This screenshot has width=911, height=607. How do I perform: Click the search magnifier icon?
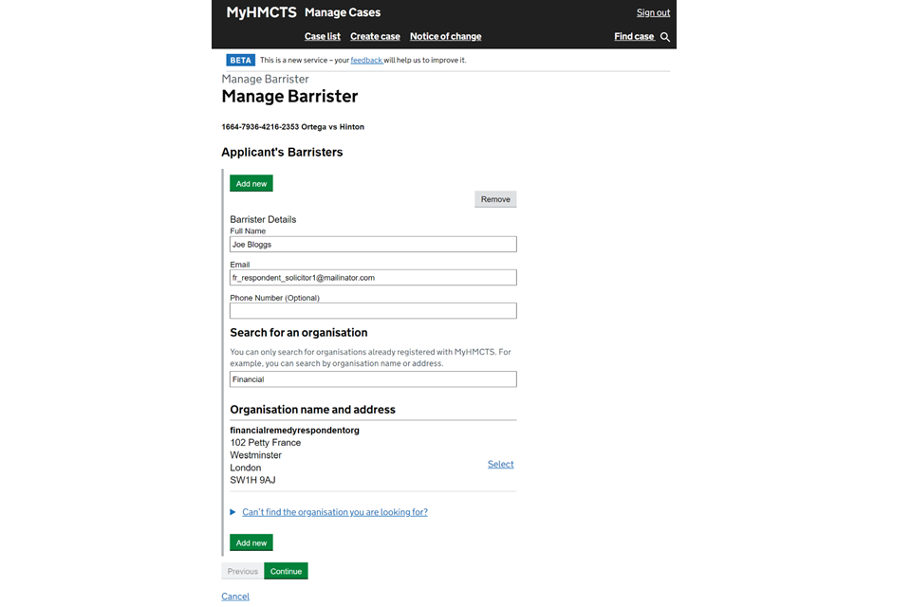point(665,37)
